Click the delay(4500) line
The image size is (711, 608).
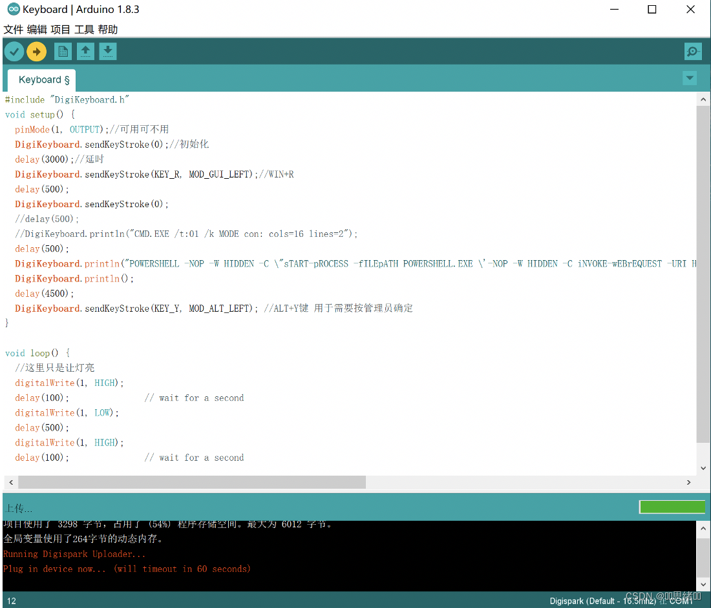click(x=45, y=294)
